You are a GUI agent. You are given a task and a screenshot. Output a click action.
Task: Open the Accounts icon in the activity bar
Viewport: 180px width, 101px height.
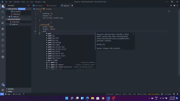(3, 85)
